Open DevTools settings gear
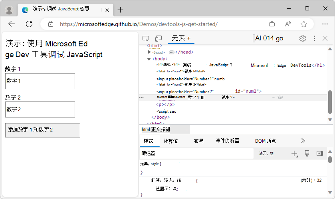Screen dimensions: 335x199 [x=303, y=38]
